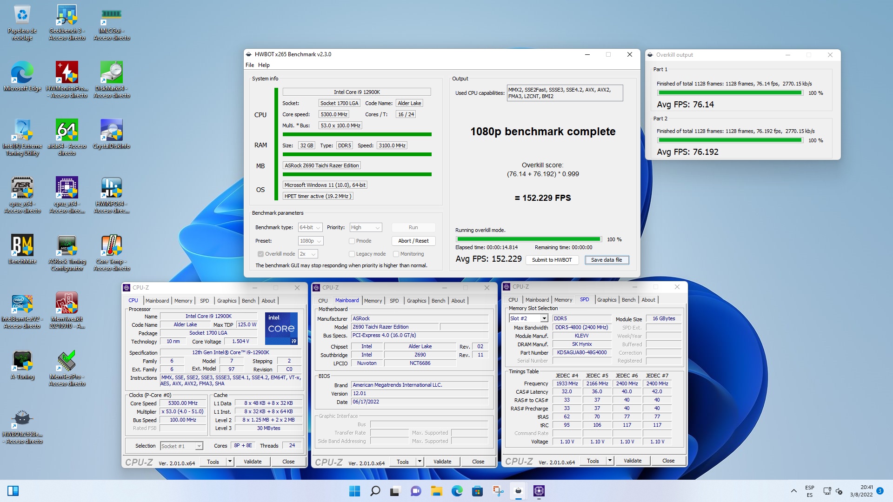
Task: Toggle Overkill mode checkbox
Action: tap(260, 254)
